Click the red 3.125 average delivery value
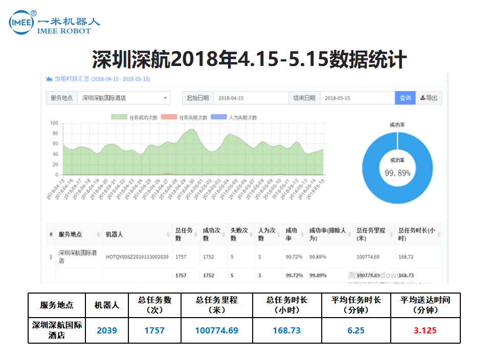 tap(425, 330)
